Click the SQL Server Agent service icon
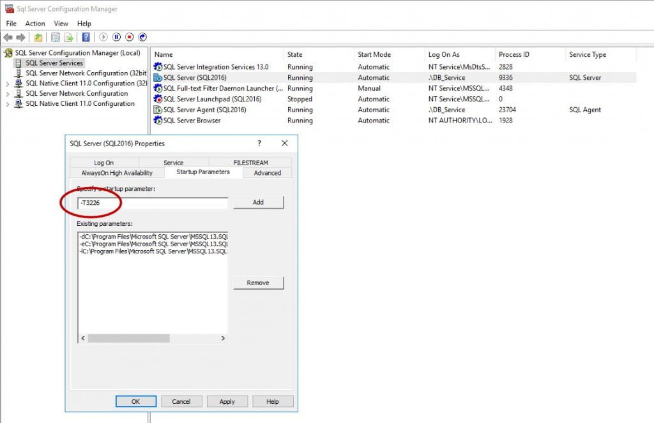Image resolution: width=654 pixels, height=423 pixels. click(158, 110)
